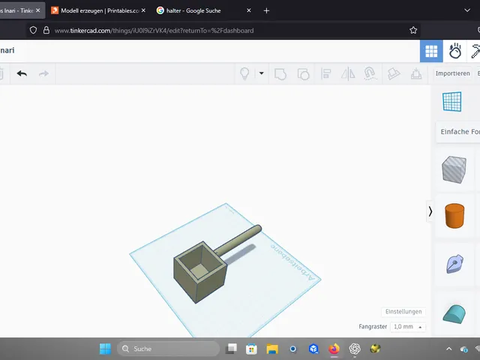This screenshot has width=480, height=360.
Task: Open Task View from the taskbar
Action: coord(231,349)
